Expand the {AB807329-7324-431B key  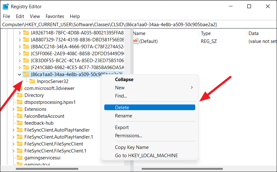[x=20, y=40]
